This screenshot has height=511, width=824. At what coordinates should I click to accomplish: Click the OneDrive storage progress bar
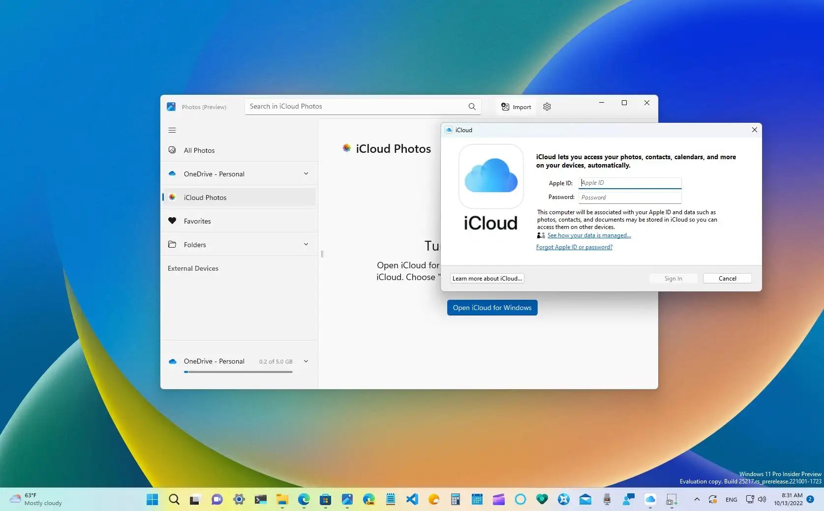tap(238, 372)
